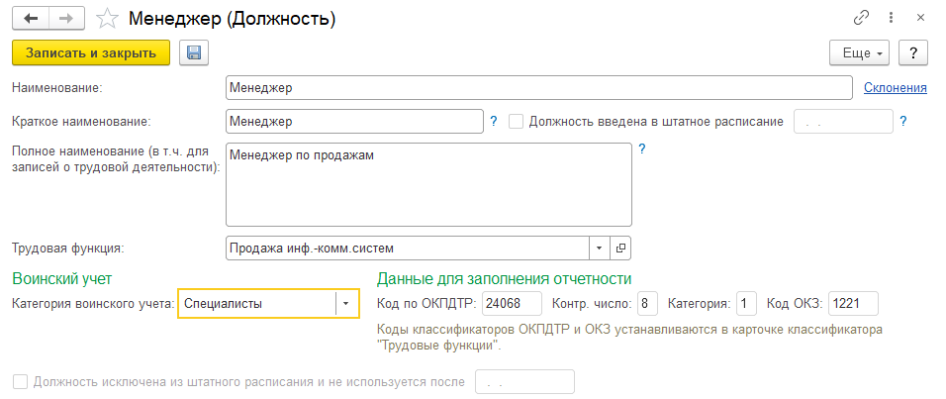Open the Склонения link

896,87
